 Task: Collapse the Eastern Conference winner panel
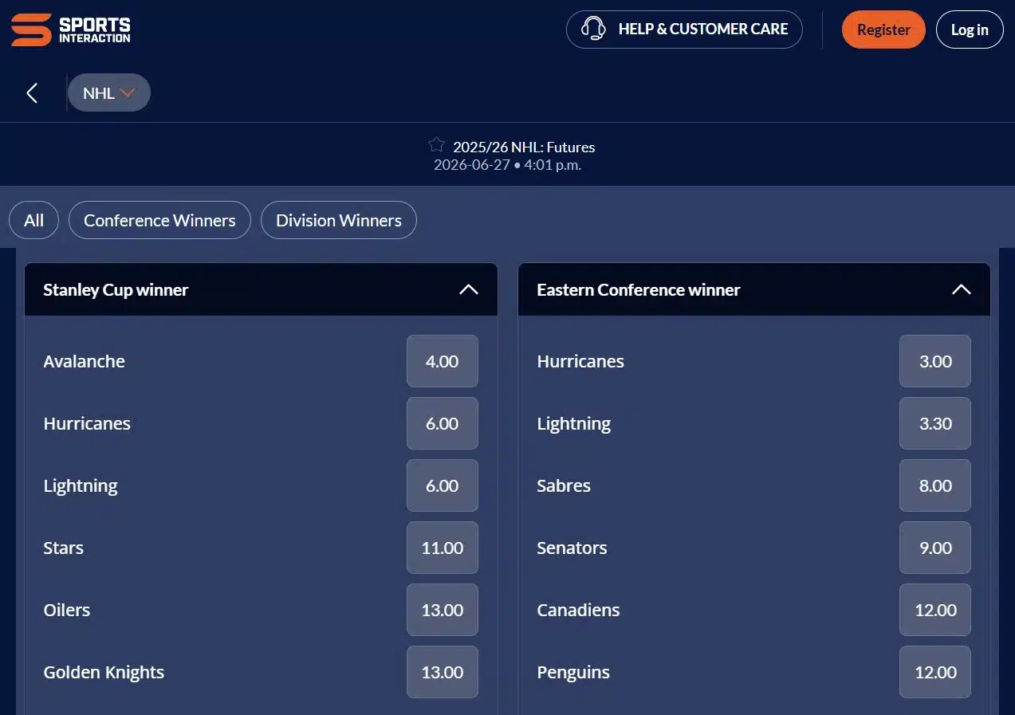(x=962, y=289)
